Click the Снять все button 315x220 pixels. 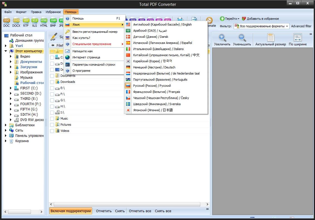point(163,211)
